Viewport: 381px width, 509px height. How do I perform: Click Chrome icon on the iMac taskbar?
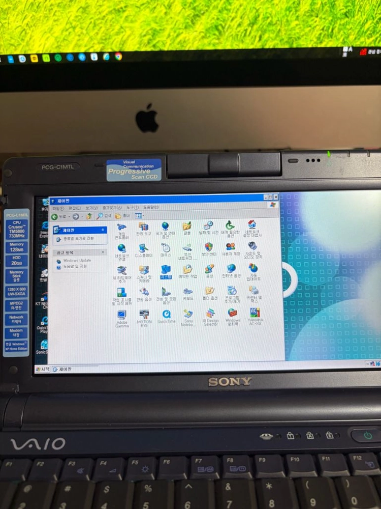pyautogui.click(x=118, y=56)
